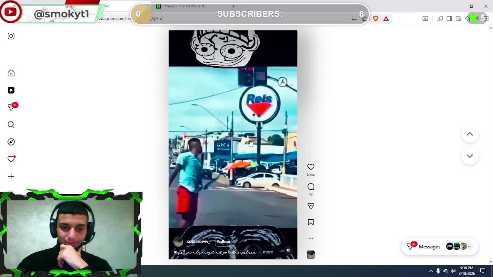Viewport: 493px width, 277px height.
Task: Open the Reels section in sidebar
Action: [11, 90]
